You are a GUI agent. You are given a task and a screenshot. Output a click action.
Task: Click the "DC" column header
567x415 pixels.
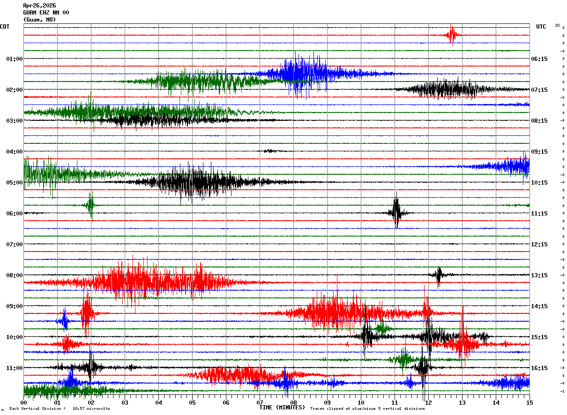coord(558,25)
